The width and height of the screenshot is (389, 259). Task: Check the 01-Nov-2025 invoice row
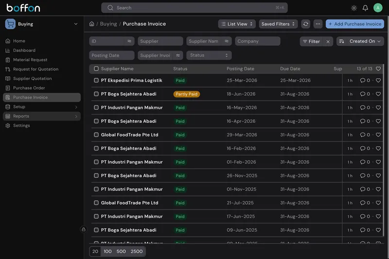click(x=96, y=189)
